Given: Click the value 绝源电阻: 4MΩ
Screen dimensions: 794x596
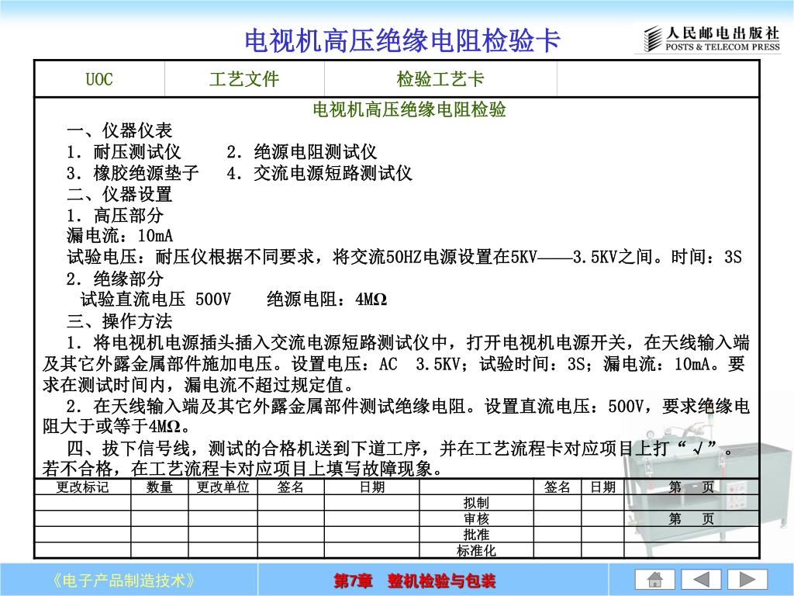Looking at the screenshot, I should 327,300.
